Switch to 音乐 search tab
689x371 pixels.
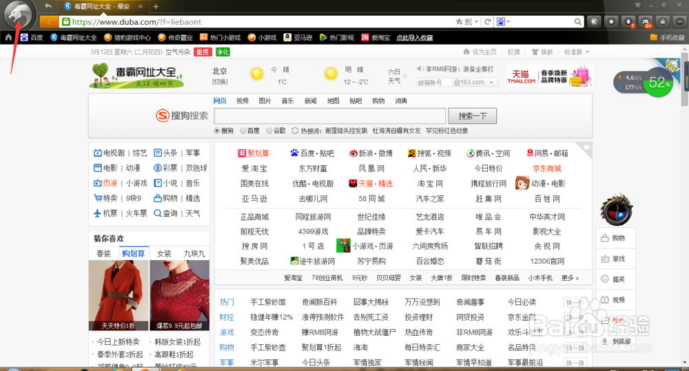[x=287, y=100]
